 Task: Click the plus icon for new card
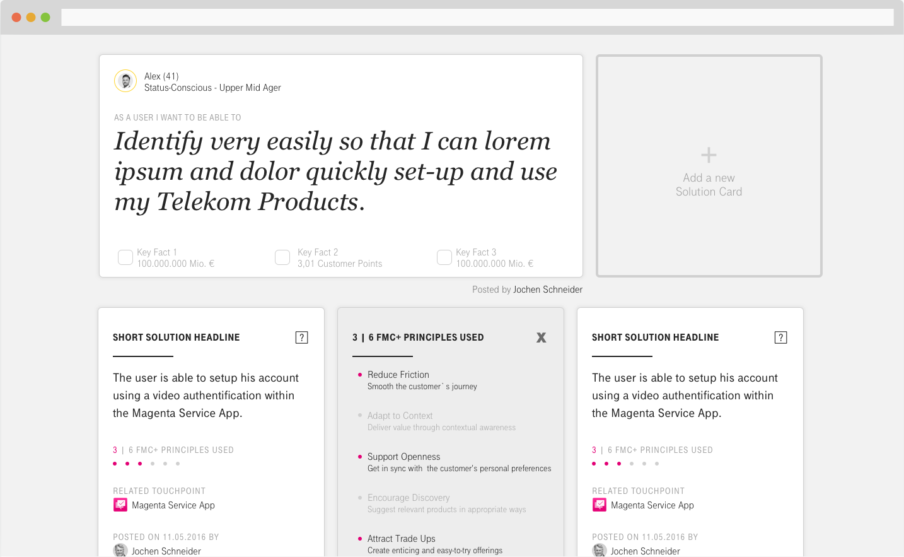(709, 155)
